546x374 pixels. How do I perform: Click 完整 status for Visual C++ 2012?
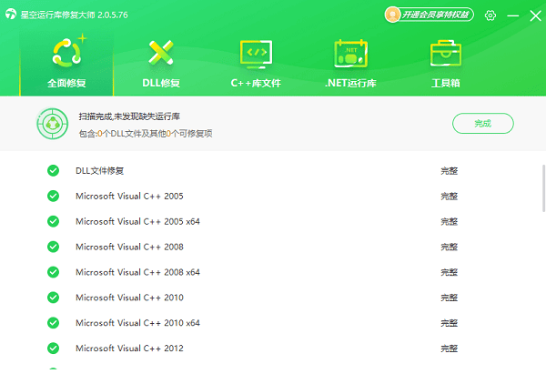tap(449, 349)
